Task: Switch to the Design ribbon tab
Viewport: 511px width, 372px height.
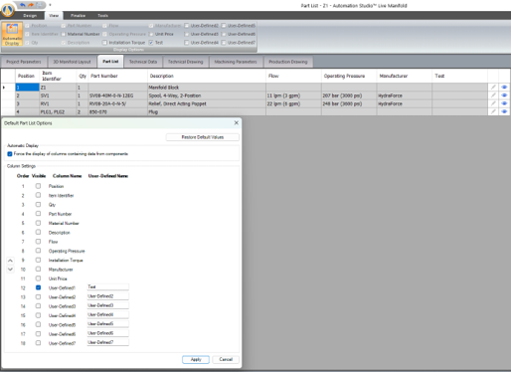Action: click(30, 16)
